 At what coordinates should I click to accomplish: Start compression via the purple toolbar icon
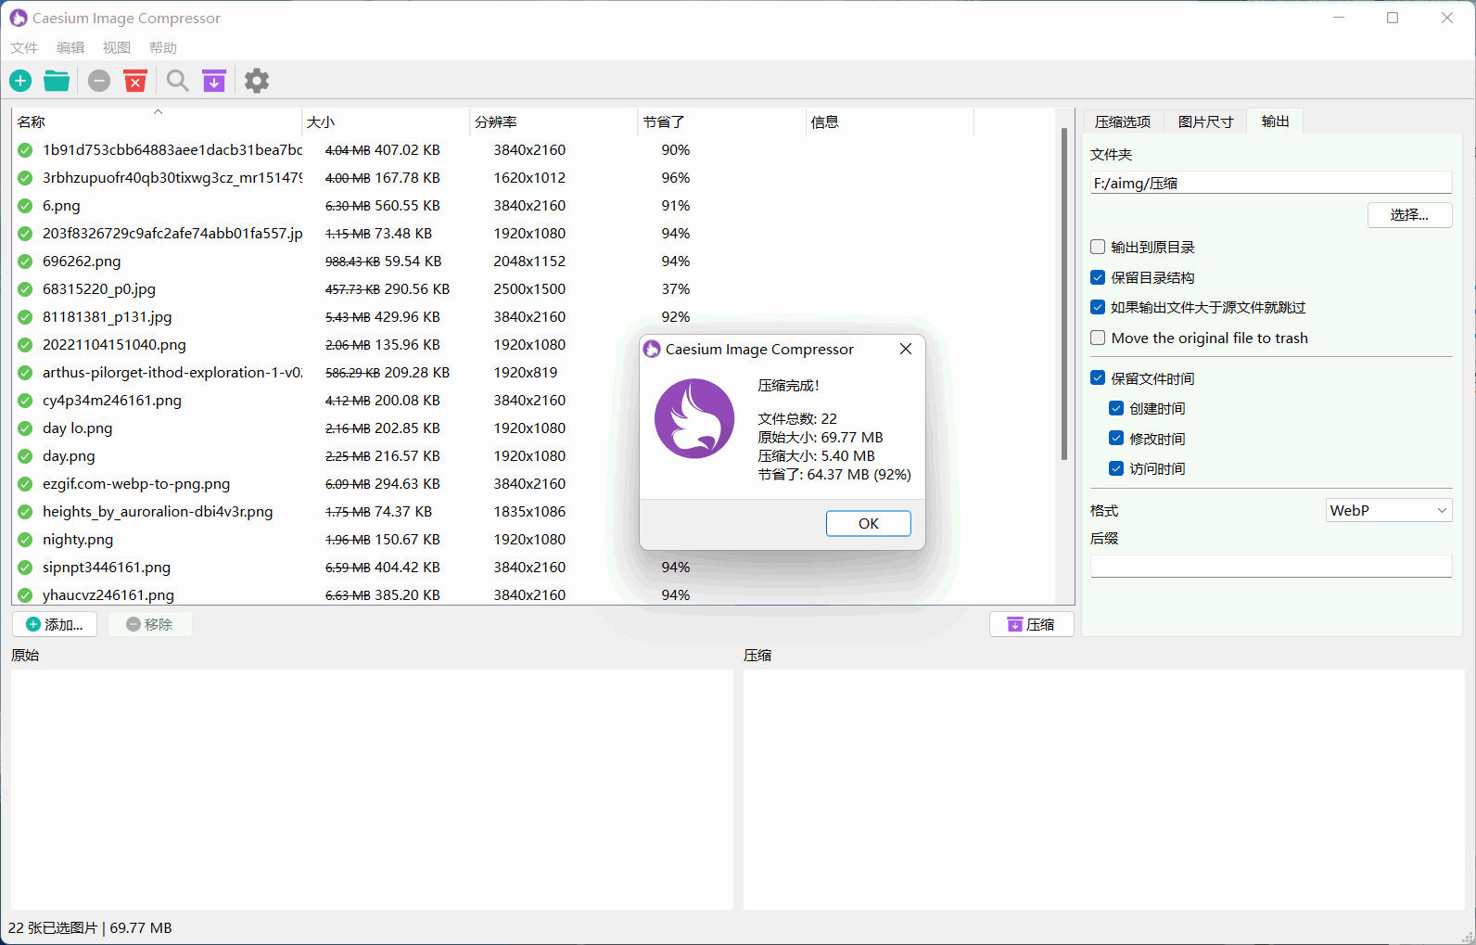pyautogui.click(x=214, y=81)
